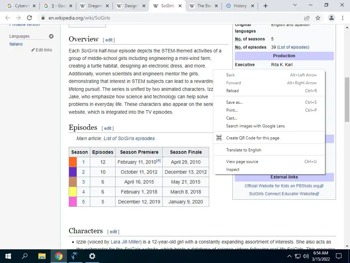Choose Create QR Code for this page

coord(269,138)
